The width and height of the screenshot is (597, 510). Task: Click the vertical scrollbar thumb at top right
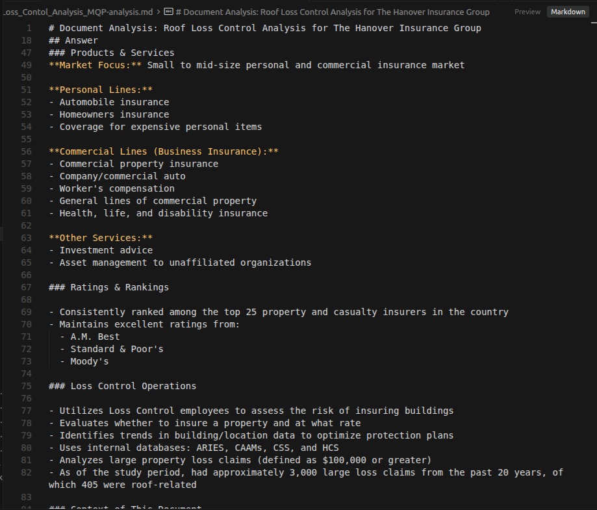(x=594, y=23)
